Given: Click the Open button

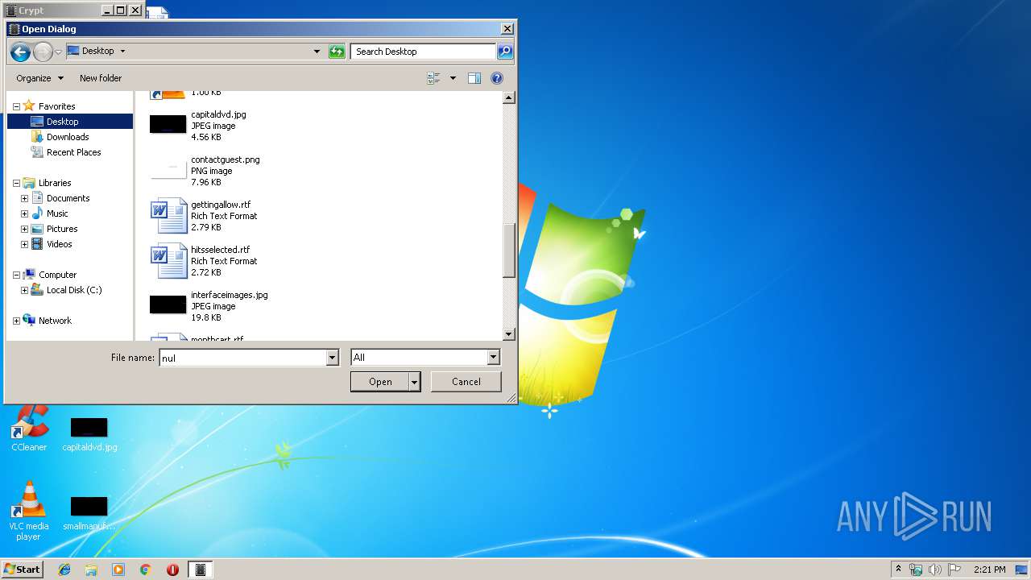Looking at the screenshot, I should 380,382.
